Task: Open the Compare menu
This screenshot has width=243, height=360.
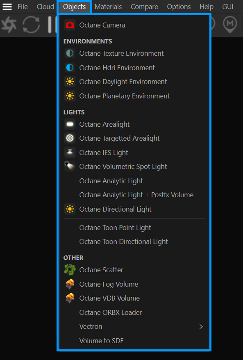Action: click(x=144, y=7)
